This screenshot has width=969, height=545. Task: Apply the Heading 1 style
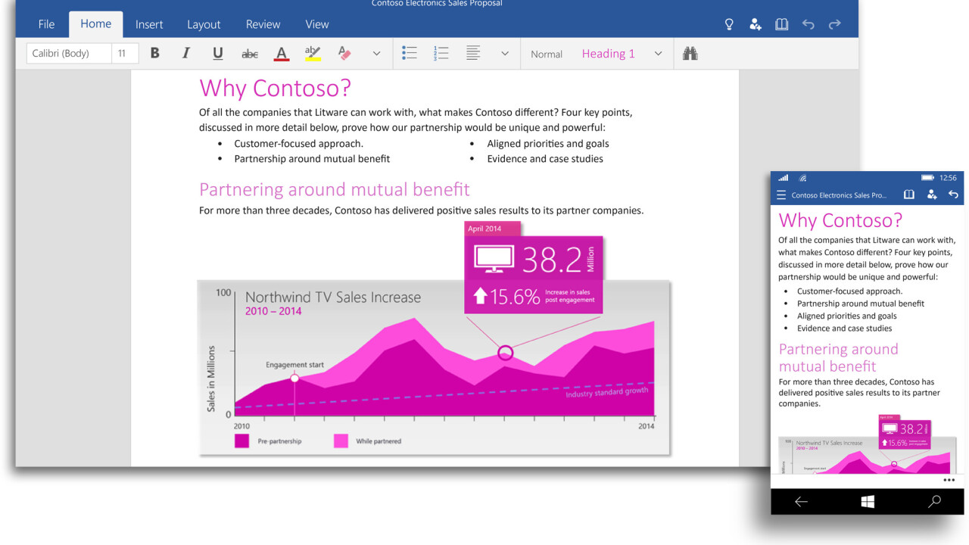(608, 54)
